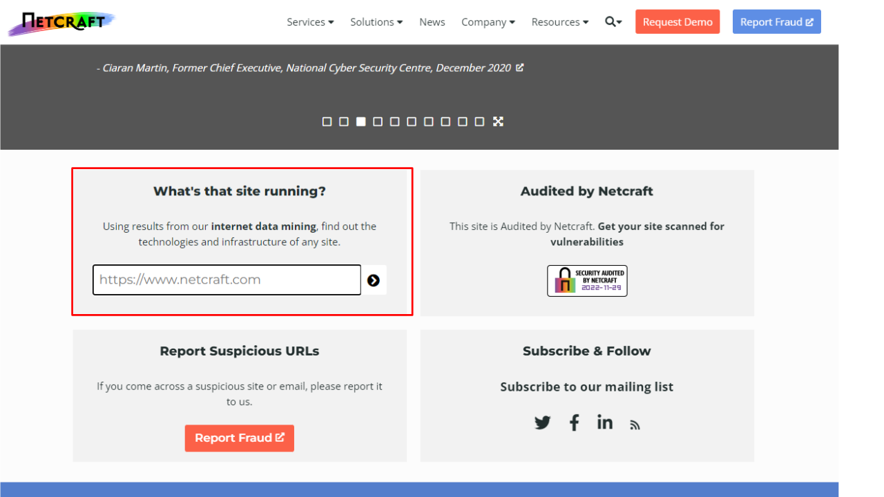Submit site lookup with arrow button
The image size is (884, 497).
pos(374,280)
